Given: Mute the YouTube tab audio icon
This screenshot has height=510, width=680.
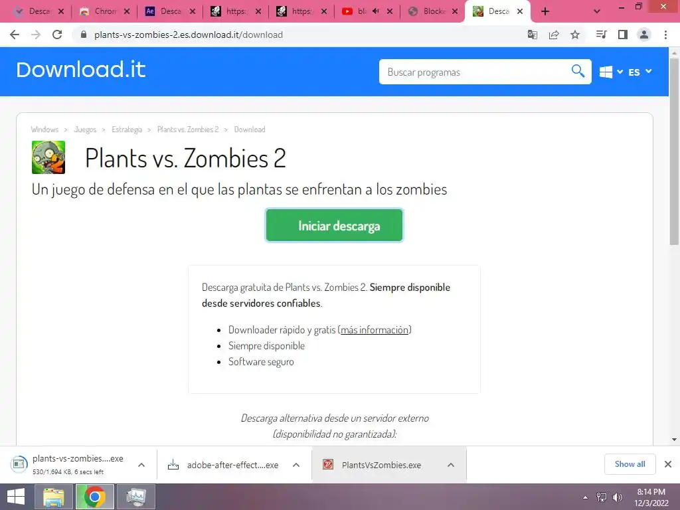Looking at the screenshot, I should click(x=376, y=11).
